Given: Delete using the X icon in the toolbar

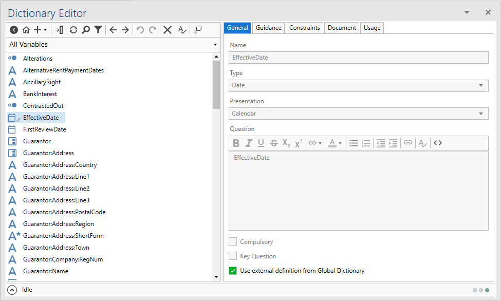Looking at the screenshot, I should click(x=167, y=30).
